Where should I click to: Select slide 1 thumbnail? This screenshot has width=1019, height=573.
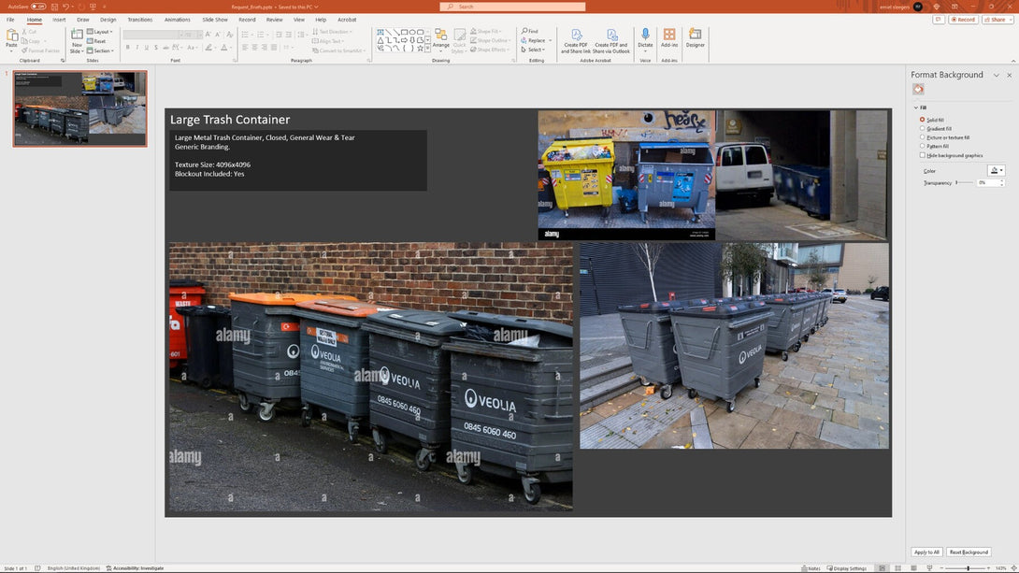(x=80, y=108)
